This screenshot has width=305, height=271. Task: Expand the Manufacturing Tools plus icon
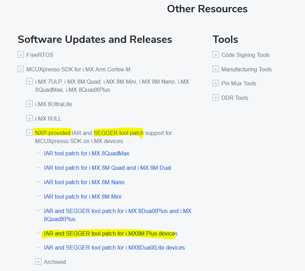216,69
